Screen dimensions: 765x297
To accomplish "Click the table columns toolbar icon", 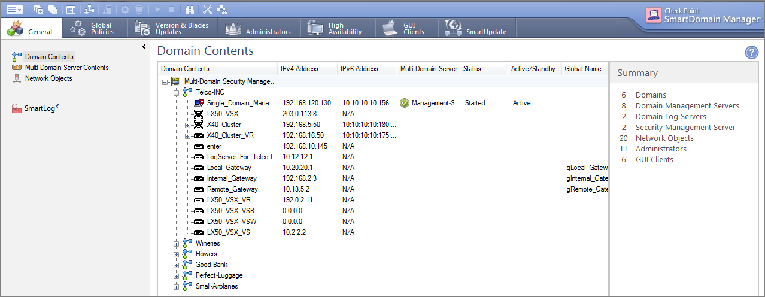I will tap(71, 10).
